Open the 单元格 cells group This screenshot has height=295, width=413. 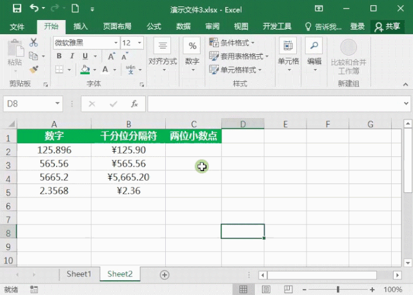(288, 56)
